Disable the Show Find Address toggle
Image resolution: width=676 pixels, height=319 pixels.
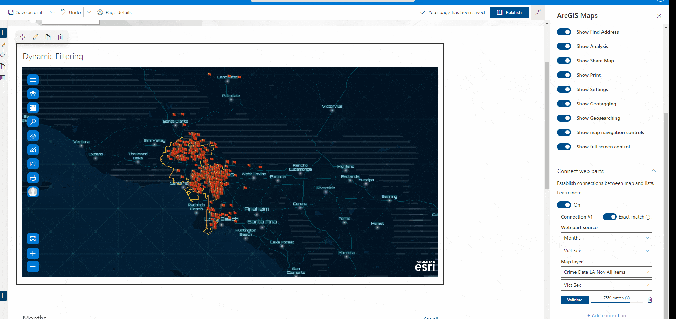click(564, 32)
